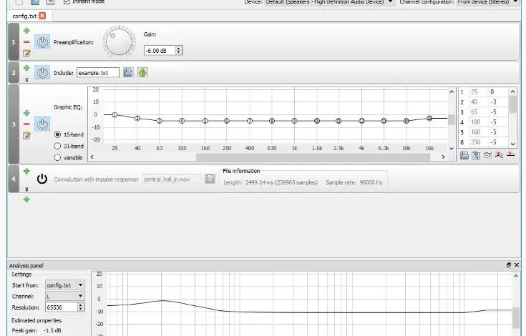Switch to the config.txt tab
The width and height of the screenshot is (526, 336).
[x=24, y=16]
